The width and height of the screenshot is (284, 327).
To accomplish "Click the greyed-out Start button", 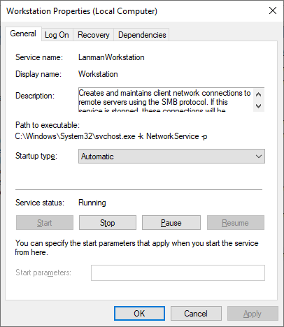I will [x=45, y=223].
